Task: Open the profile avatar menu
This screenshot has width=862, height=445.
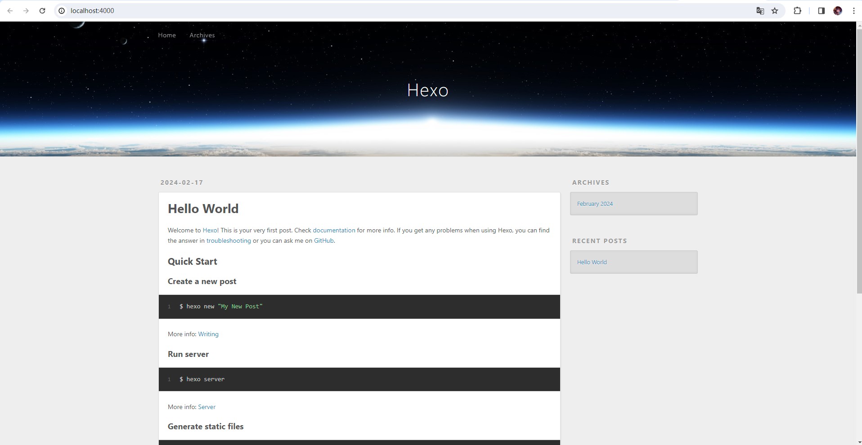Action: coord(838,11)
